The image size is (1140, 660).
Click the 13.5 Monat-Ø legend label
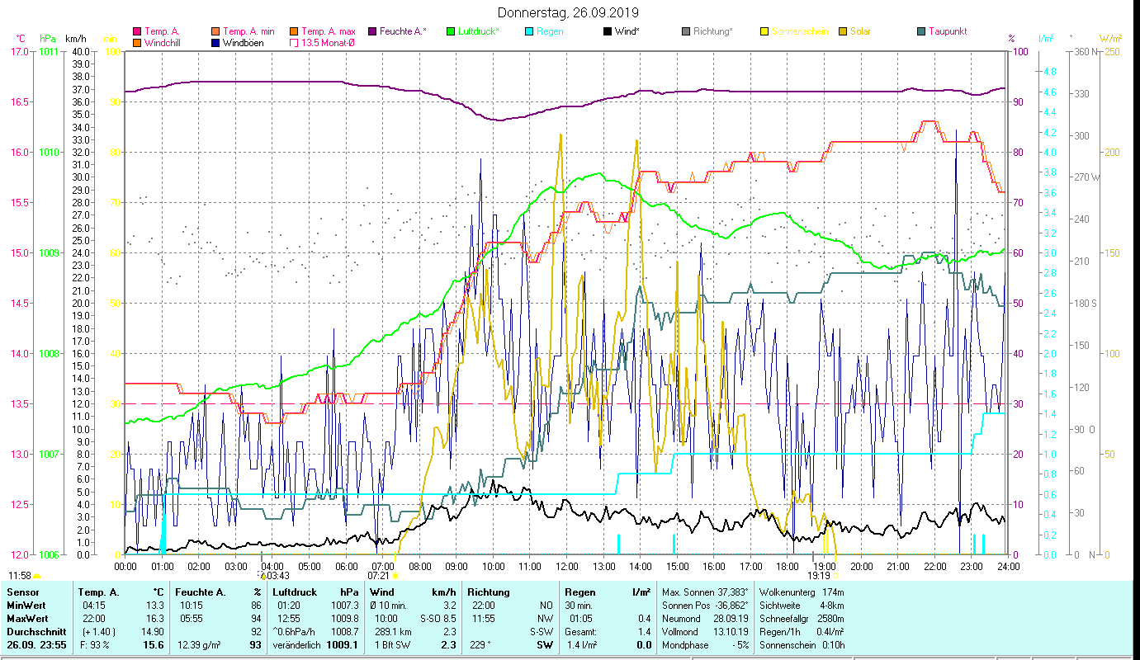coord(329,43)
